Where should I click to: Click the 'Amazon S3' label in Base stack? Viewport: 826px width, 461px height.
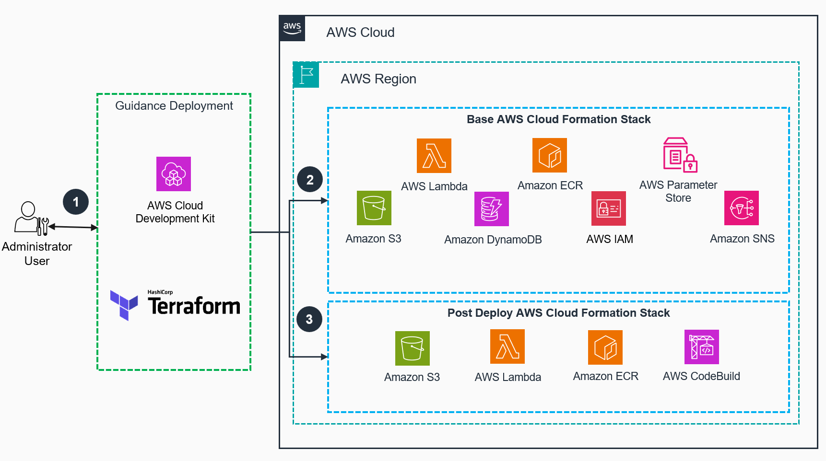click(x=374, y=239)
